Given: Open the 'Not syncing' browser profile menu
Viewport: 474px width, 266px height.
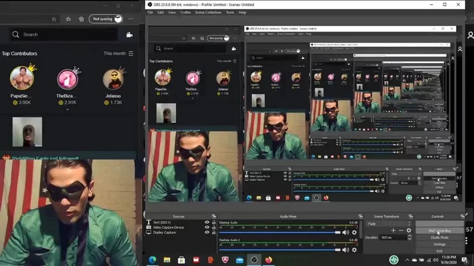Looking at the screenshot, I should point(106,19).
